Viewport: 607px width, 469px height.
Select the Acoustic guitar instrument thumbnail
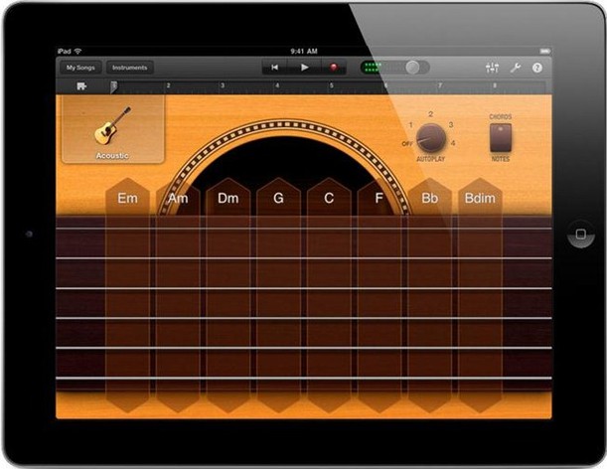pos(112,130)
